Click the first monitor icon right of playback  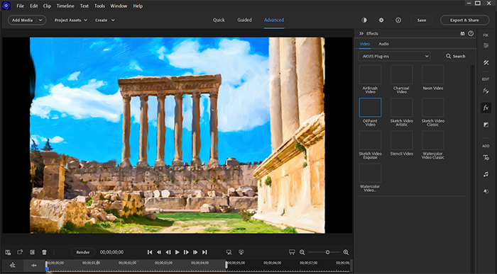pos(229,252)
